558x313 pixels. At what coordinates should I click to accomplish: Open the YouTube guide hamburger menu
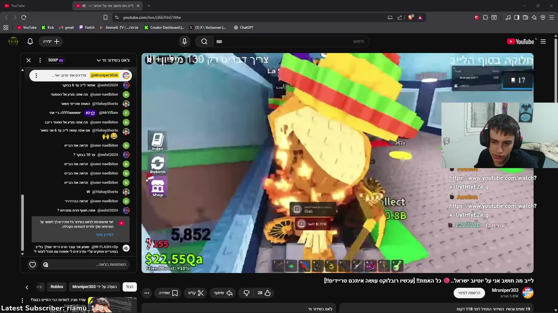point(543,41)
